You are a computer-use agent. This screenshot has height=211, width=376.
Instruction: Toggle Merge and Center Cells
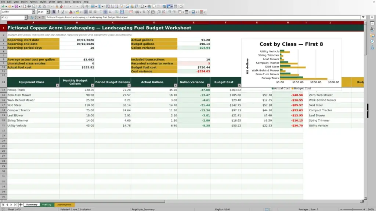122,12
